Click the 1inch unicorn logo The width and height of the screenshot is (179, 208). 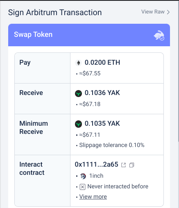[x=83, y=176]
